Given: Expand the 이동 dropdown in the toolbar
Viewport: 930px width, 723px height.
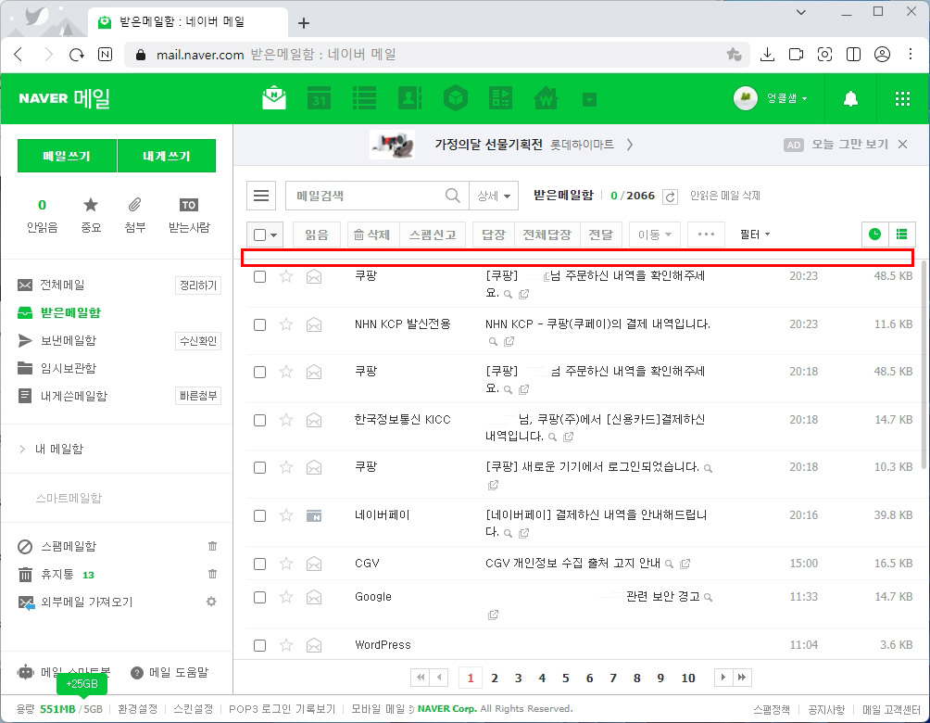Looking at the screenshot, I should pyautogui.click(x=654, y=235).
